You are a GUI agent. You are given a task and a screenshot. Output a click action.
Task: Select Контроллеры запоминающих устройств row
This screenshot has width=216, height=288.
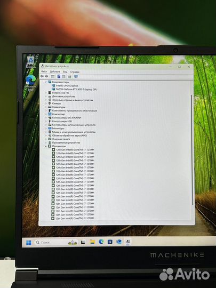pyautogui.click(x=74, y=125)
